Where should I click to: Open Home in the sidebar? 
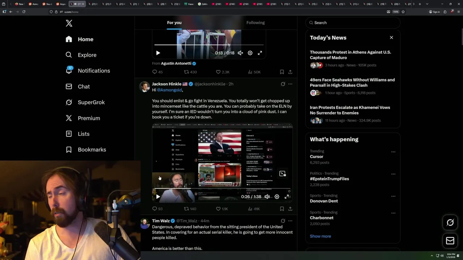[x=80, y=39]
